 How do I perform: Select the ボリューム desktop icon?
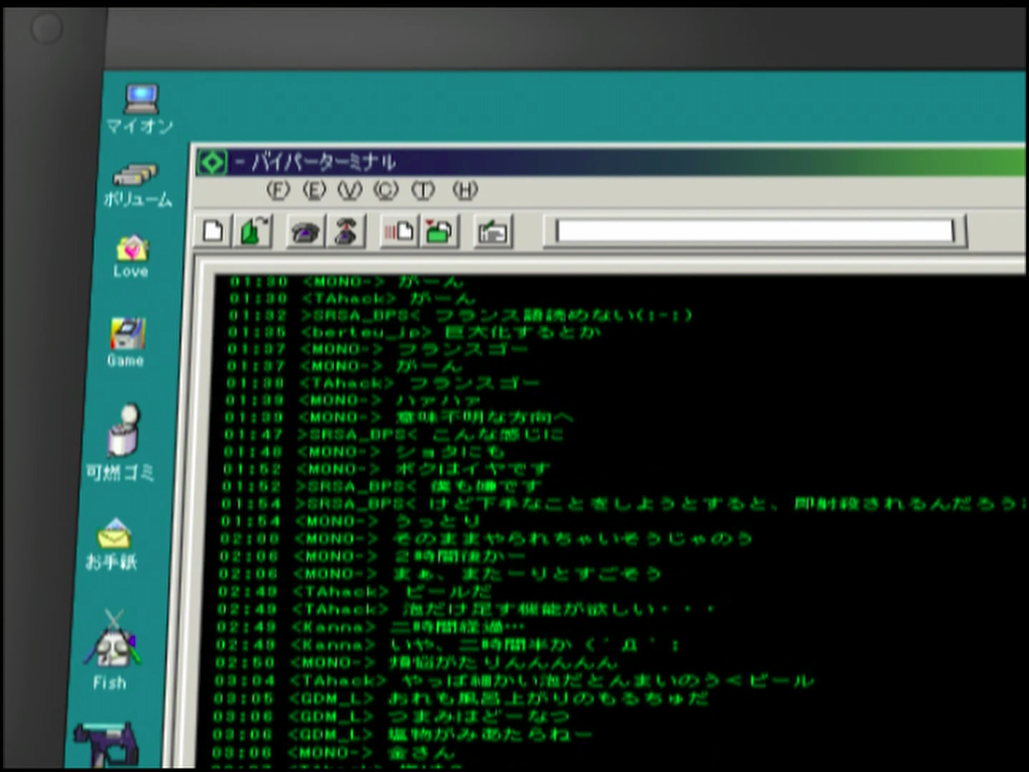pos(135,176)
